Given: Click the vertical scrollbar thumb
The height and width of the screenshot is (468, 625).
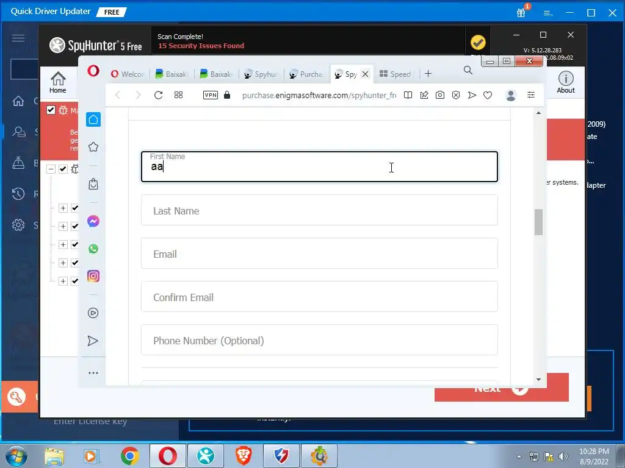Looking at the screenshot, I should 538,222.
